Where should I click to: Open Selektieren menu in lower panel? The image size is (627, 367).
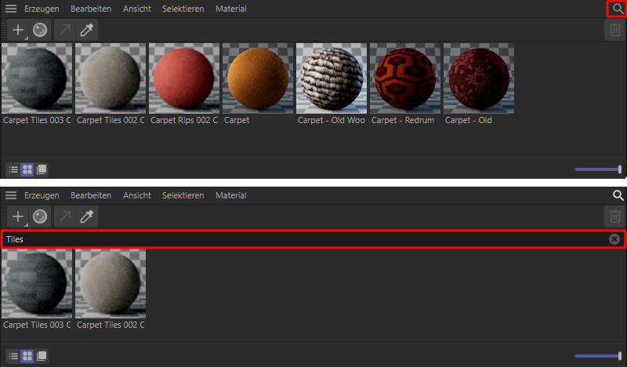[x=183, y=195]
